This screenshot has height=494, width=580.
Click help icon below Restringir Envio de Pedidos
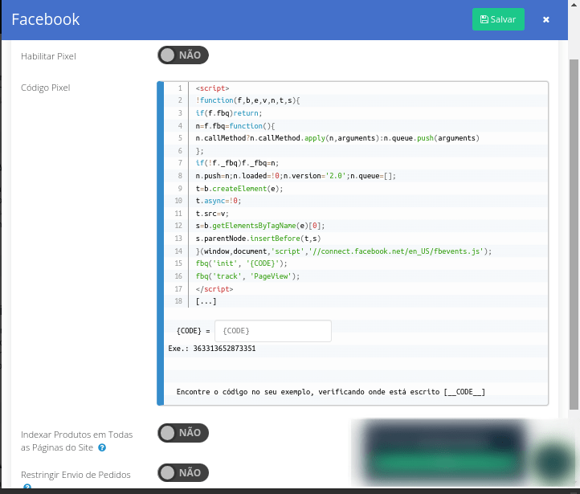coord(27,488)
